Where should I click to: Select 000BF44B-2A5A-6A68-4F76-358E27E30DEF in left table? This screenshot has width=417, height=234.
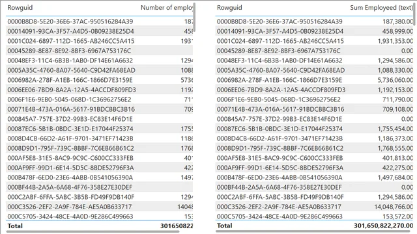tap(70, 187)
